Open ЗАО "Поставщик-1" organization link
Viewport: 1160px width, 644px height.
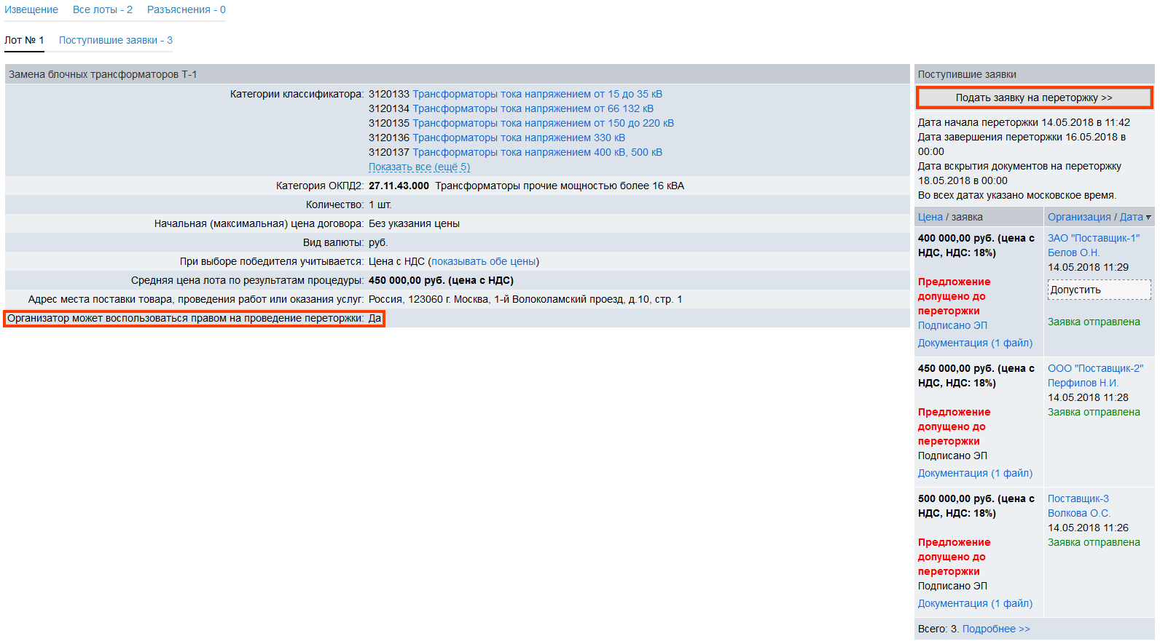click(1093, 238)
